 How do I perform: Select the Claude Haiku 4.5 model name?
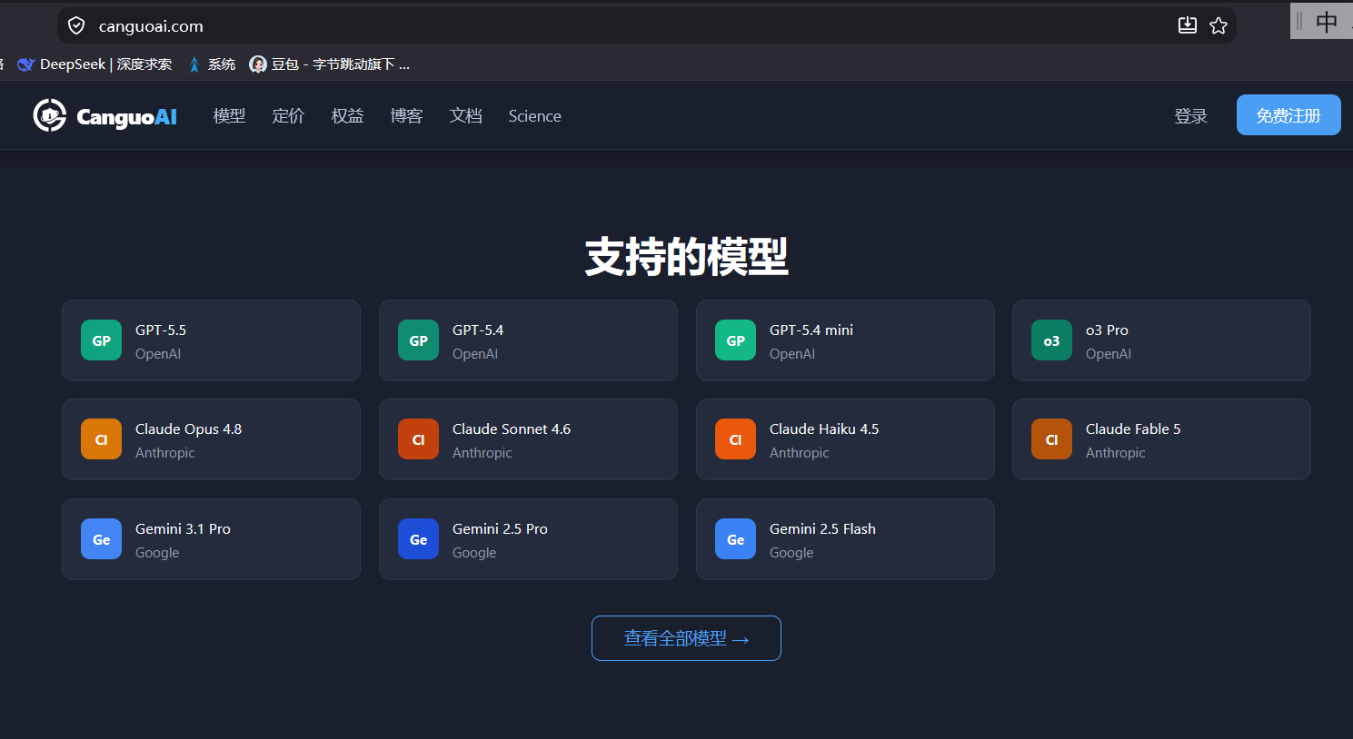[824, 429]
